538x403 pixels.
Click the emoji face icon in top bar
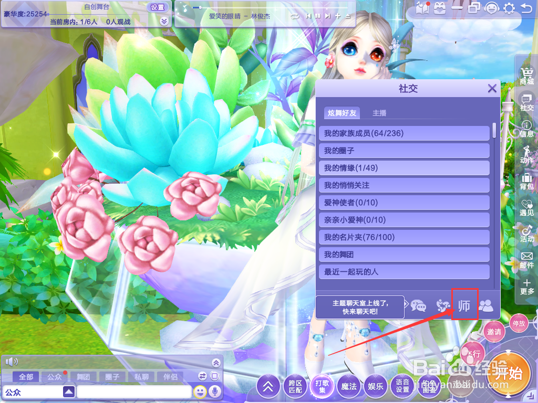pos(491,8)
